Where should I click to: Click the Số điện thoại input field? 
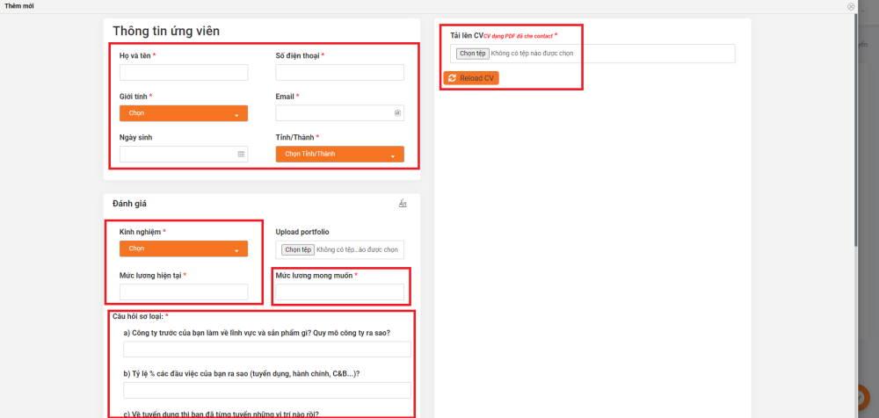tap(339, 72)
